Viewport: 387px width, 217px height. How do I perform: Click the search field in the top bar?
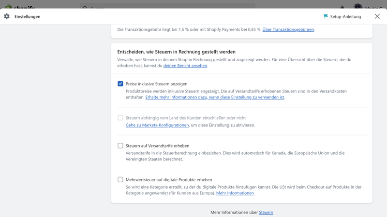click(167, 7)
